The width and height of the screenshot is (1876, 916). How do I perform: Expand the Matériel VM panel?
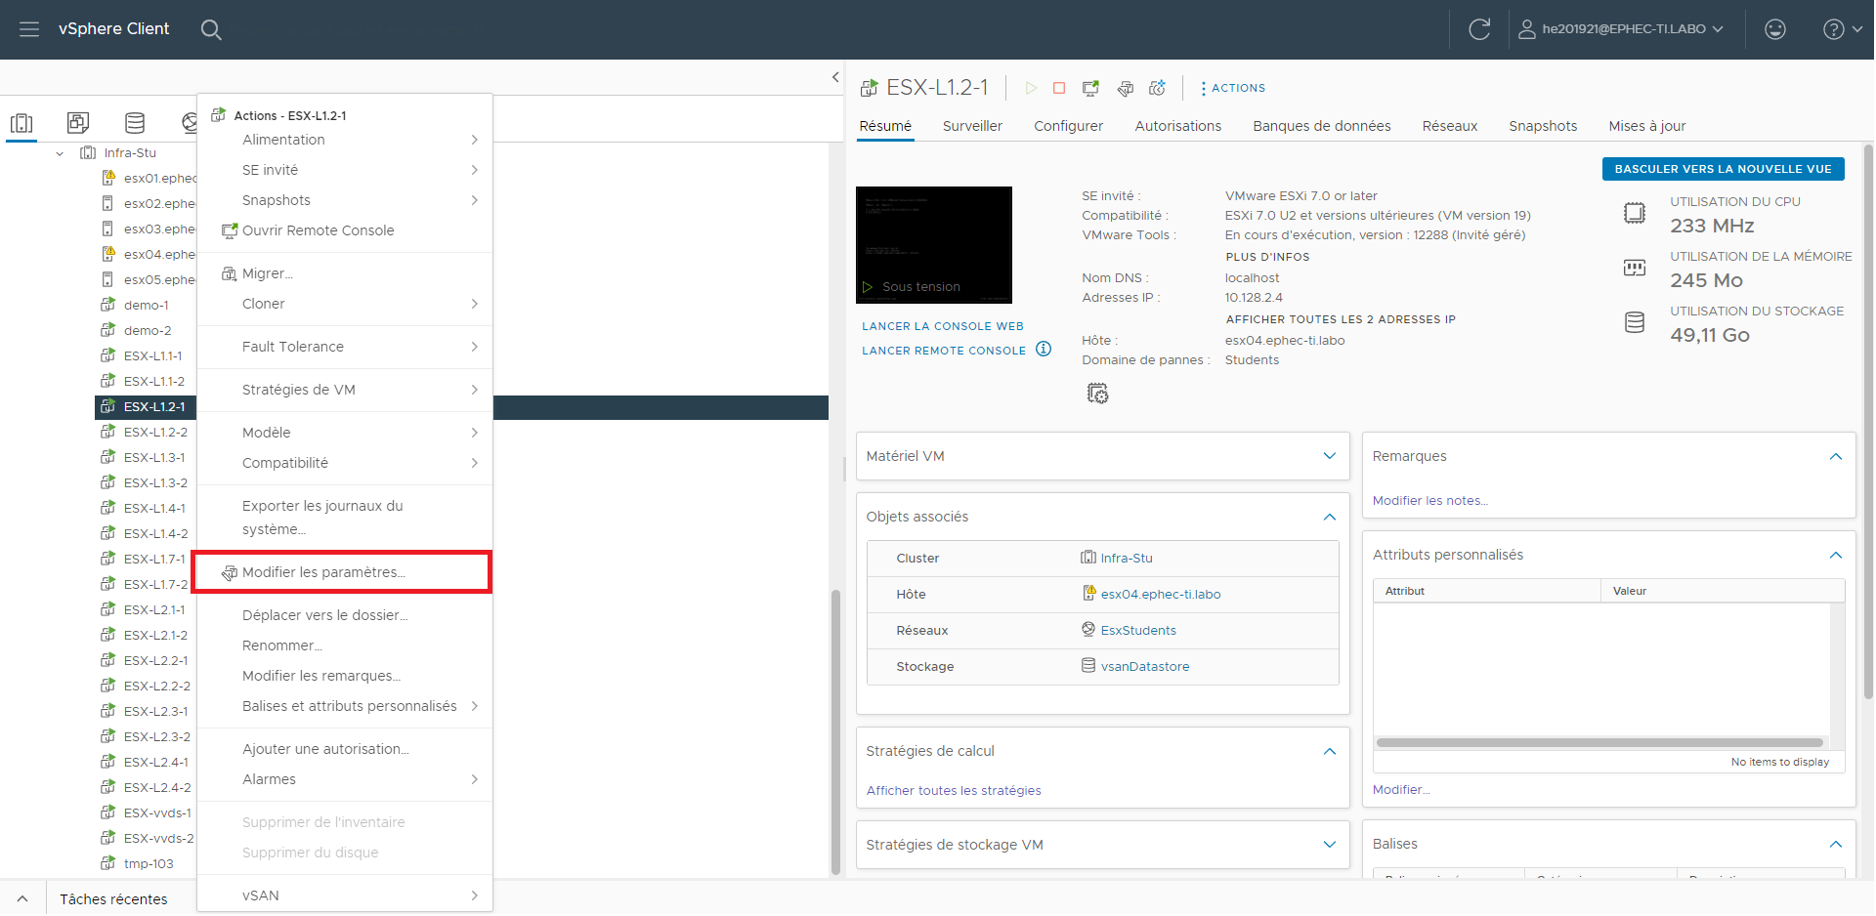click(1330, 456)
